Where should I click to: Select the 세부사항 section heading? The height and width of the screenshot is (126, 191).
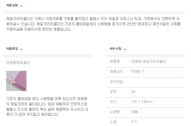pyautogui.click(x=115, y=49)
